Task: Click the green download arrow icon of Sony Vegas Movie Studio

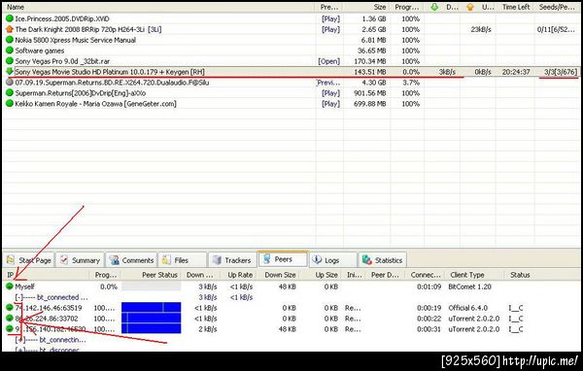Action: point(10,71)
